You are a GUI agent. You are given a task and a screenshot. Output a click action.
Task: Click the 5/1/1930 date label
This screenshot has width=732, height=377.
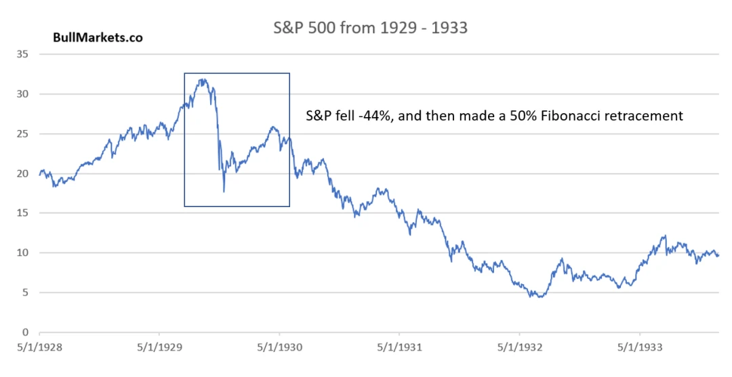tap(279, 348)
